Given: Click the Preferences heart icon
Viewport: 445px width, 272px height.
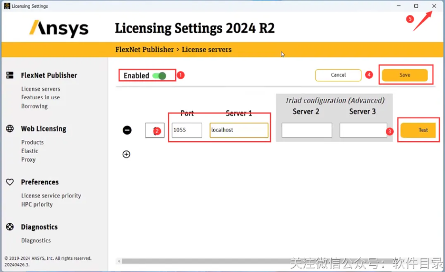Looking at the screenshot, I should click(10, 182).
